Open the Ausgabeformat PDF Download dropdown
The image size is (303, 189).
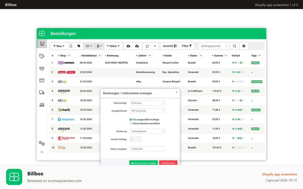pyautogui.click(x=147, y=111)
